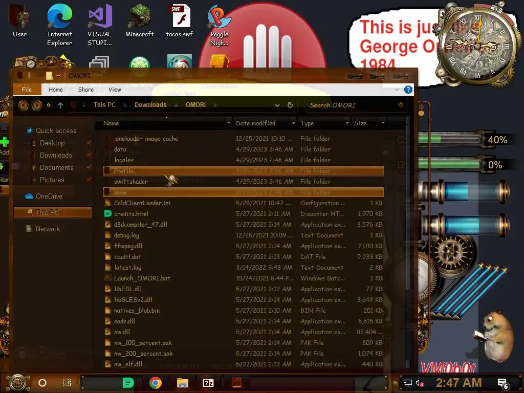
Task: Click network tray icon
Action: pos(407,383)
